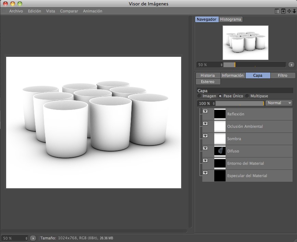Click the Navegador round arrow button
Screen dimensions: 297x242
coord(291,65)
